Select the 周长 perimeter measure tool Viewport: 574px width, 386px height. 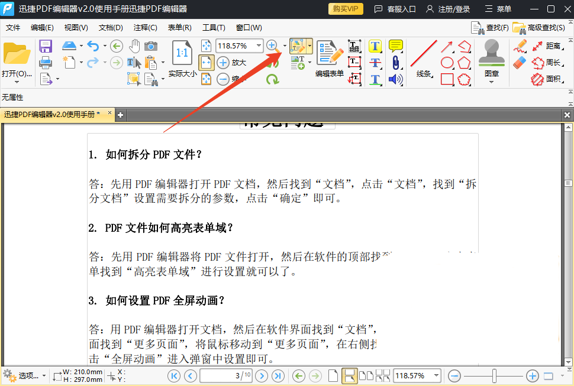point(547,63)
